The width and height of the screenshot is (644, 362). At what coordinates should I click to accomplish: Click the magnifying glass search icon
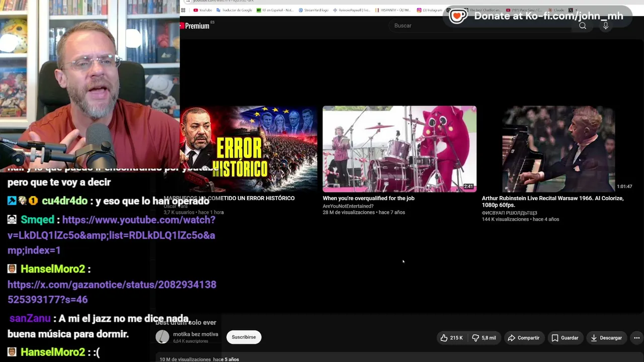click(583, 26)
